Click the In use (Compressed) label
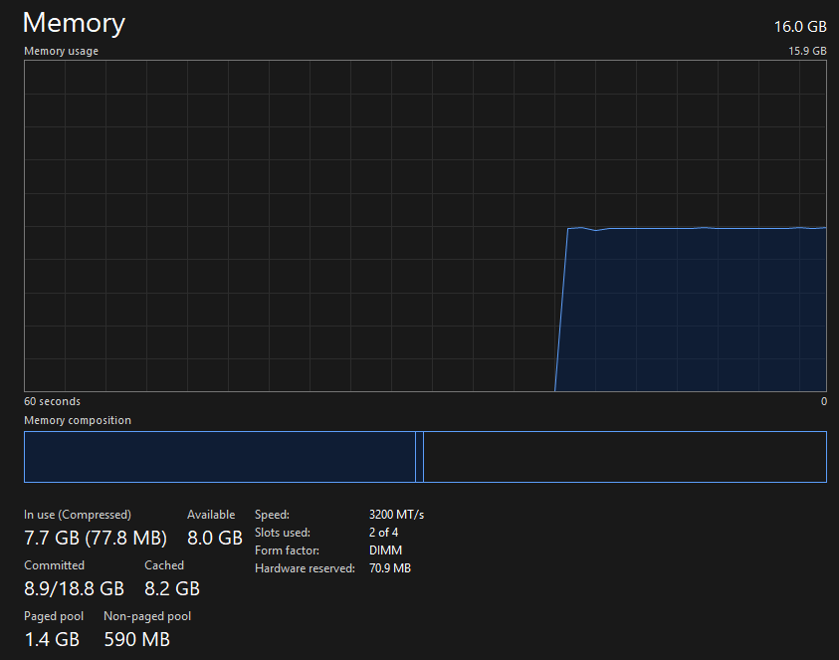Viewport: 839px width, 660px height. pyautogui.click(x=78, y=515)
